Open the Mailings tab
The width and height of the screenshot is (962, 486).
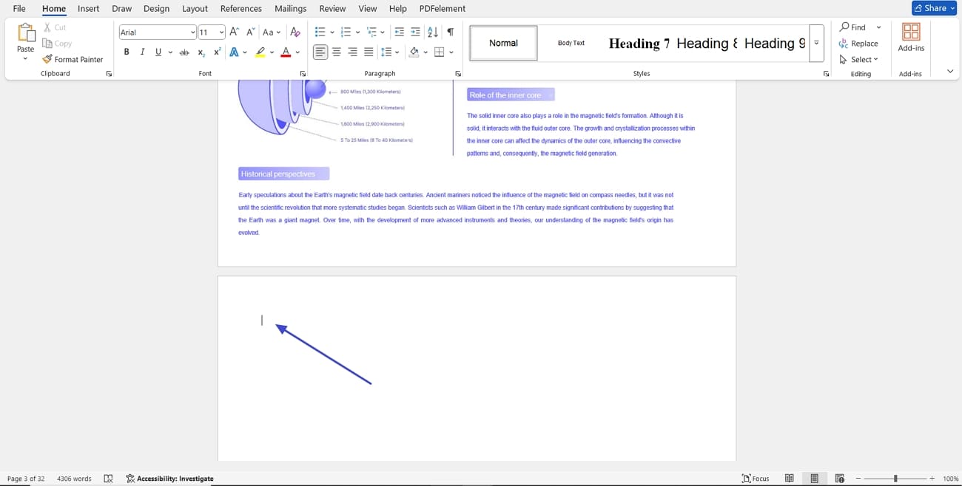point(290,8)
